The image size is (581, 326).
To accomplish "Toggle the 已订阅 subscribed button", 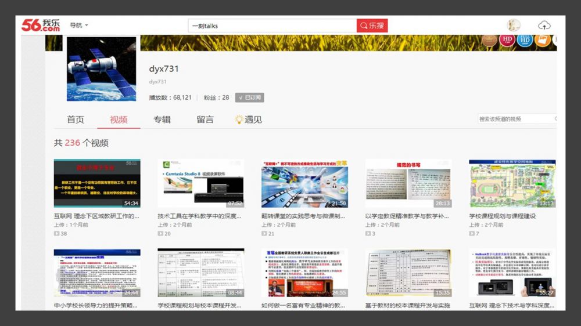I will [250, 98].
